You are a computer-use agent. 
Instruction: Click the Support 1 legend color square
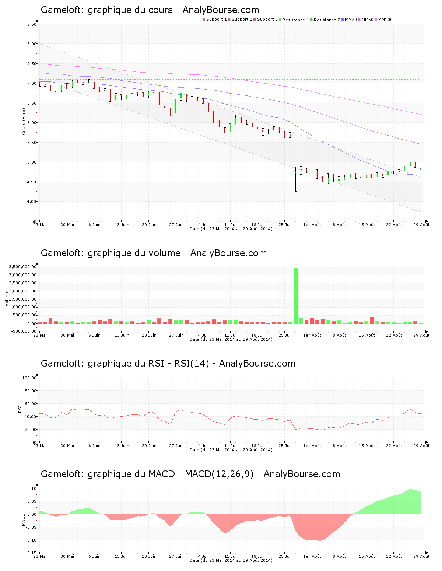(204, 20)
